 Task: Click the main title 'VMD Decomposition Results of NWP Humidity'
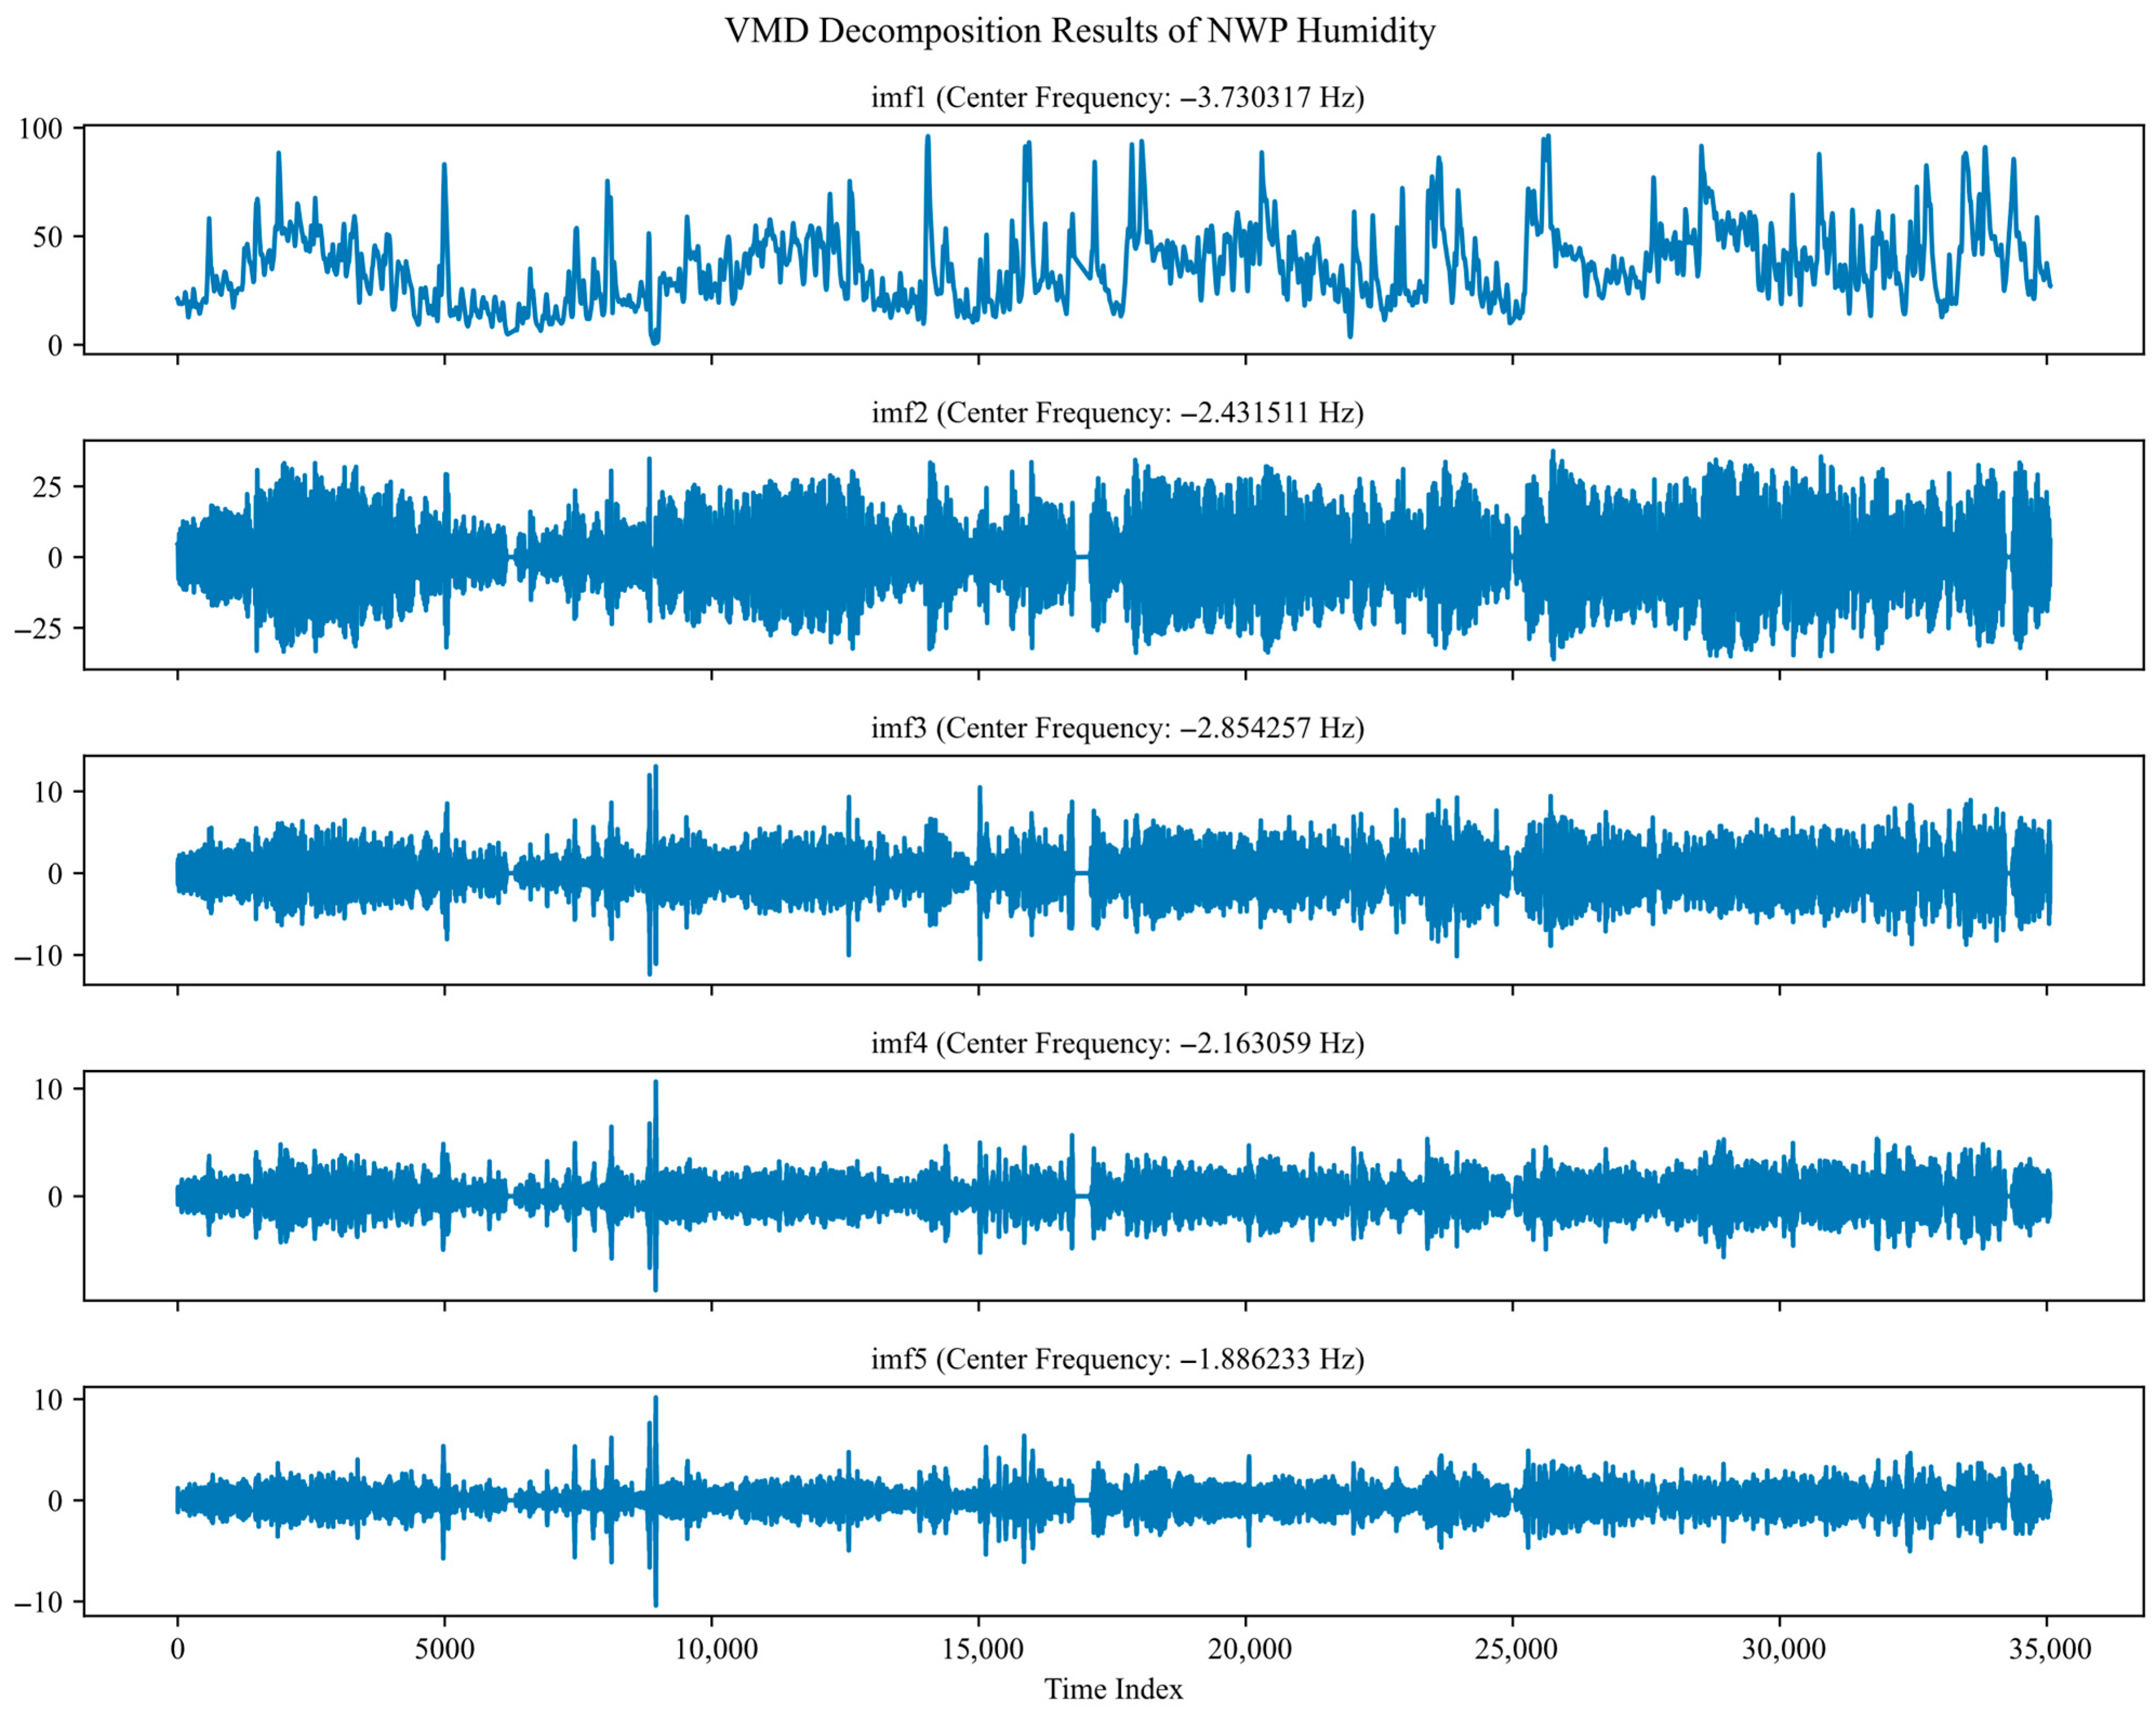point(1079,31)
